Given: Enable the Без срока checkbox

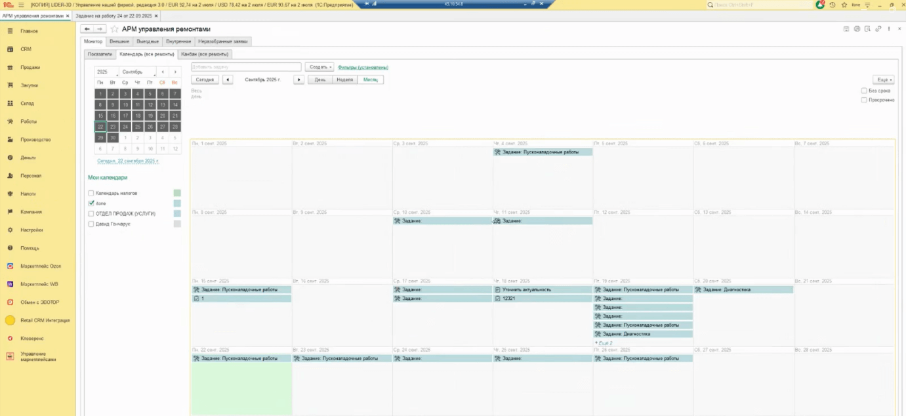Looking at the screenshot, I should (x=864, y=91).
